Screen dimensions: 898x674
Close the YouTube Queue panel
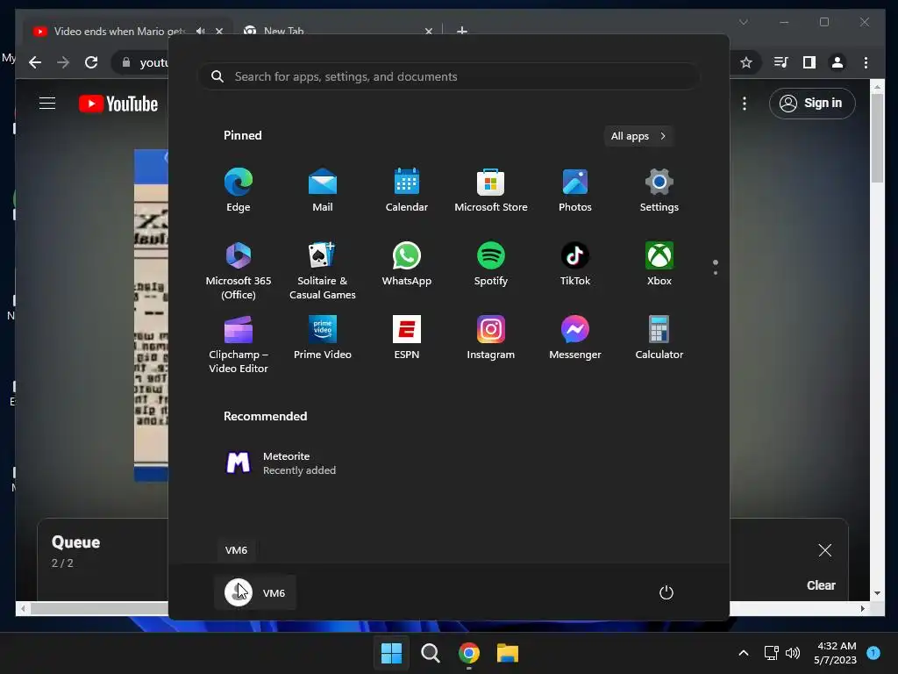tap(824, 550)
